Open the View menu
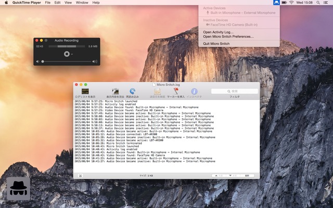Screen dimensions: 333x208 tap(68, 3)
